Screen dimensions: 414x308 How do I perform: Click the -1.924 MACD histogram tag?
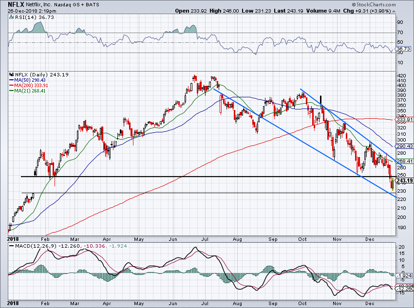(404, 275)
